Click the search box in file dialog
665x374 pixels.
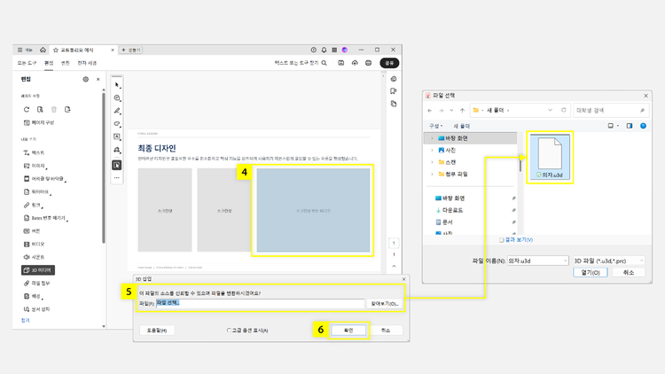(x=610, y=110)
